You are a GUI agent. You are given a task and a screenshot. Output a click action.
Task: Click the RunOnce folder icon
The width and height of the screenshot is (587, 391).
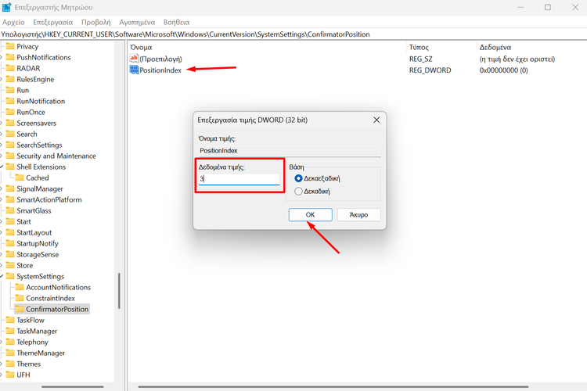coord(10,112)
